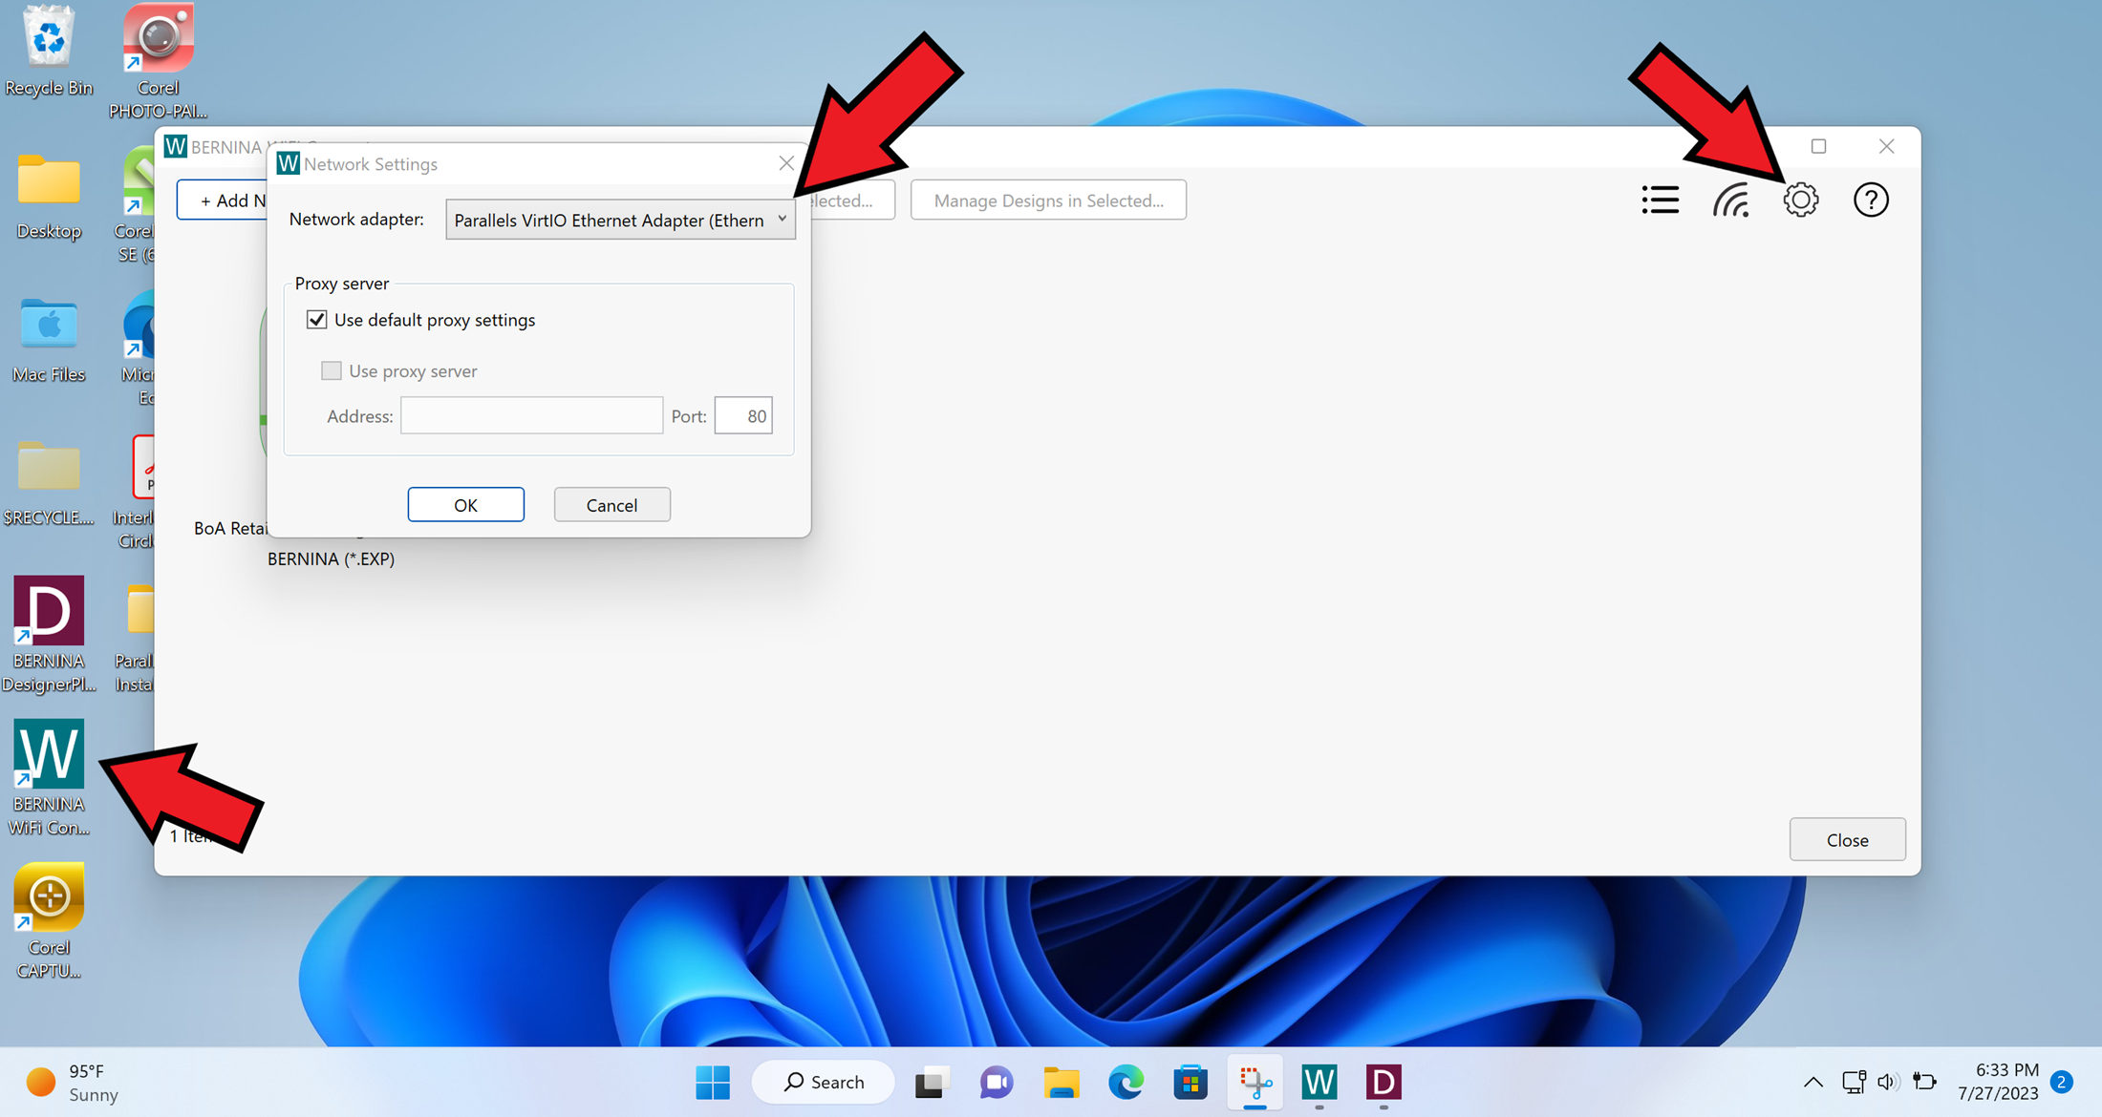Open File Explorer from taskbar

tap(1062, 1082)
